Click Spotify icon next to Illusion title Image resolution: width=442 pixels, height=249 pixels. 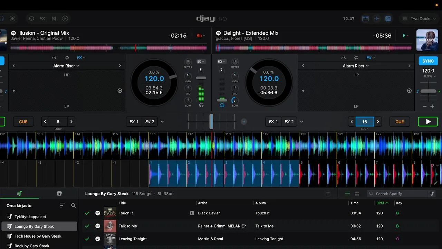pyautogui.click(x=13, y=33)
